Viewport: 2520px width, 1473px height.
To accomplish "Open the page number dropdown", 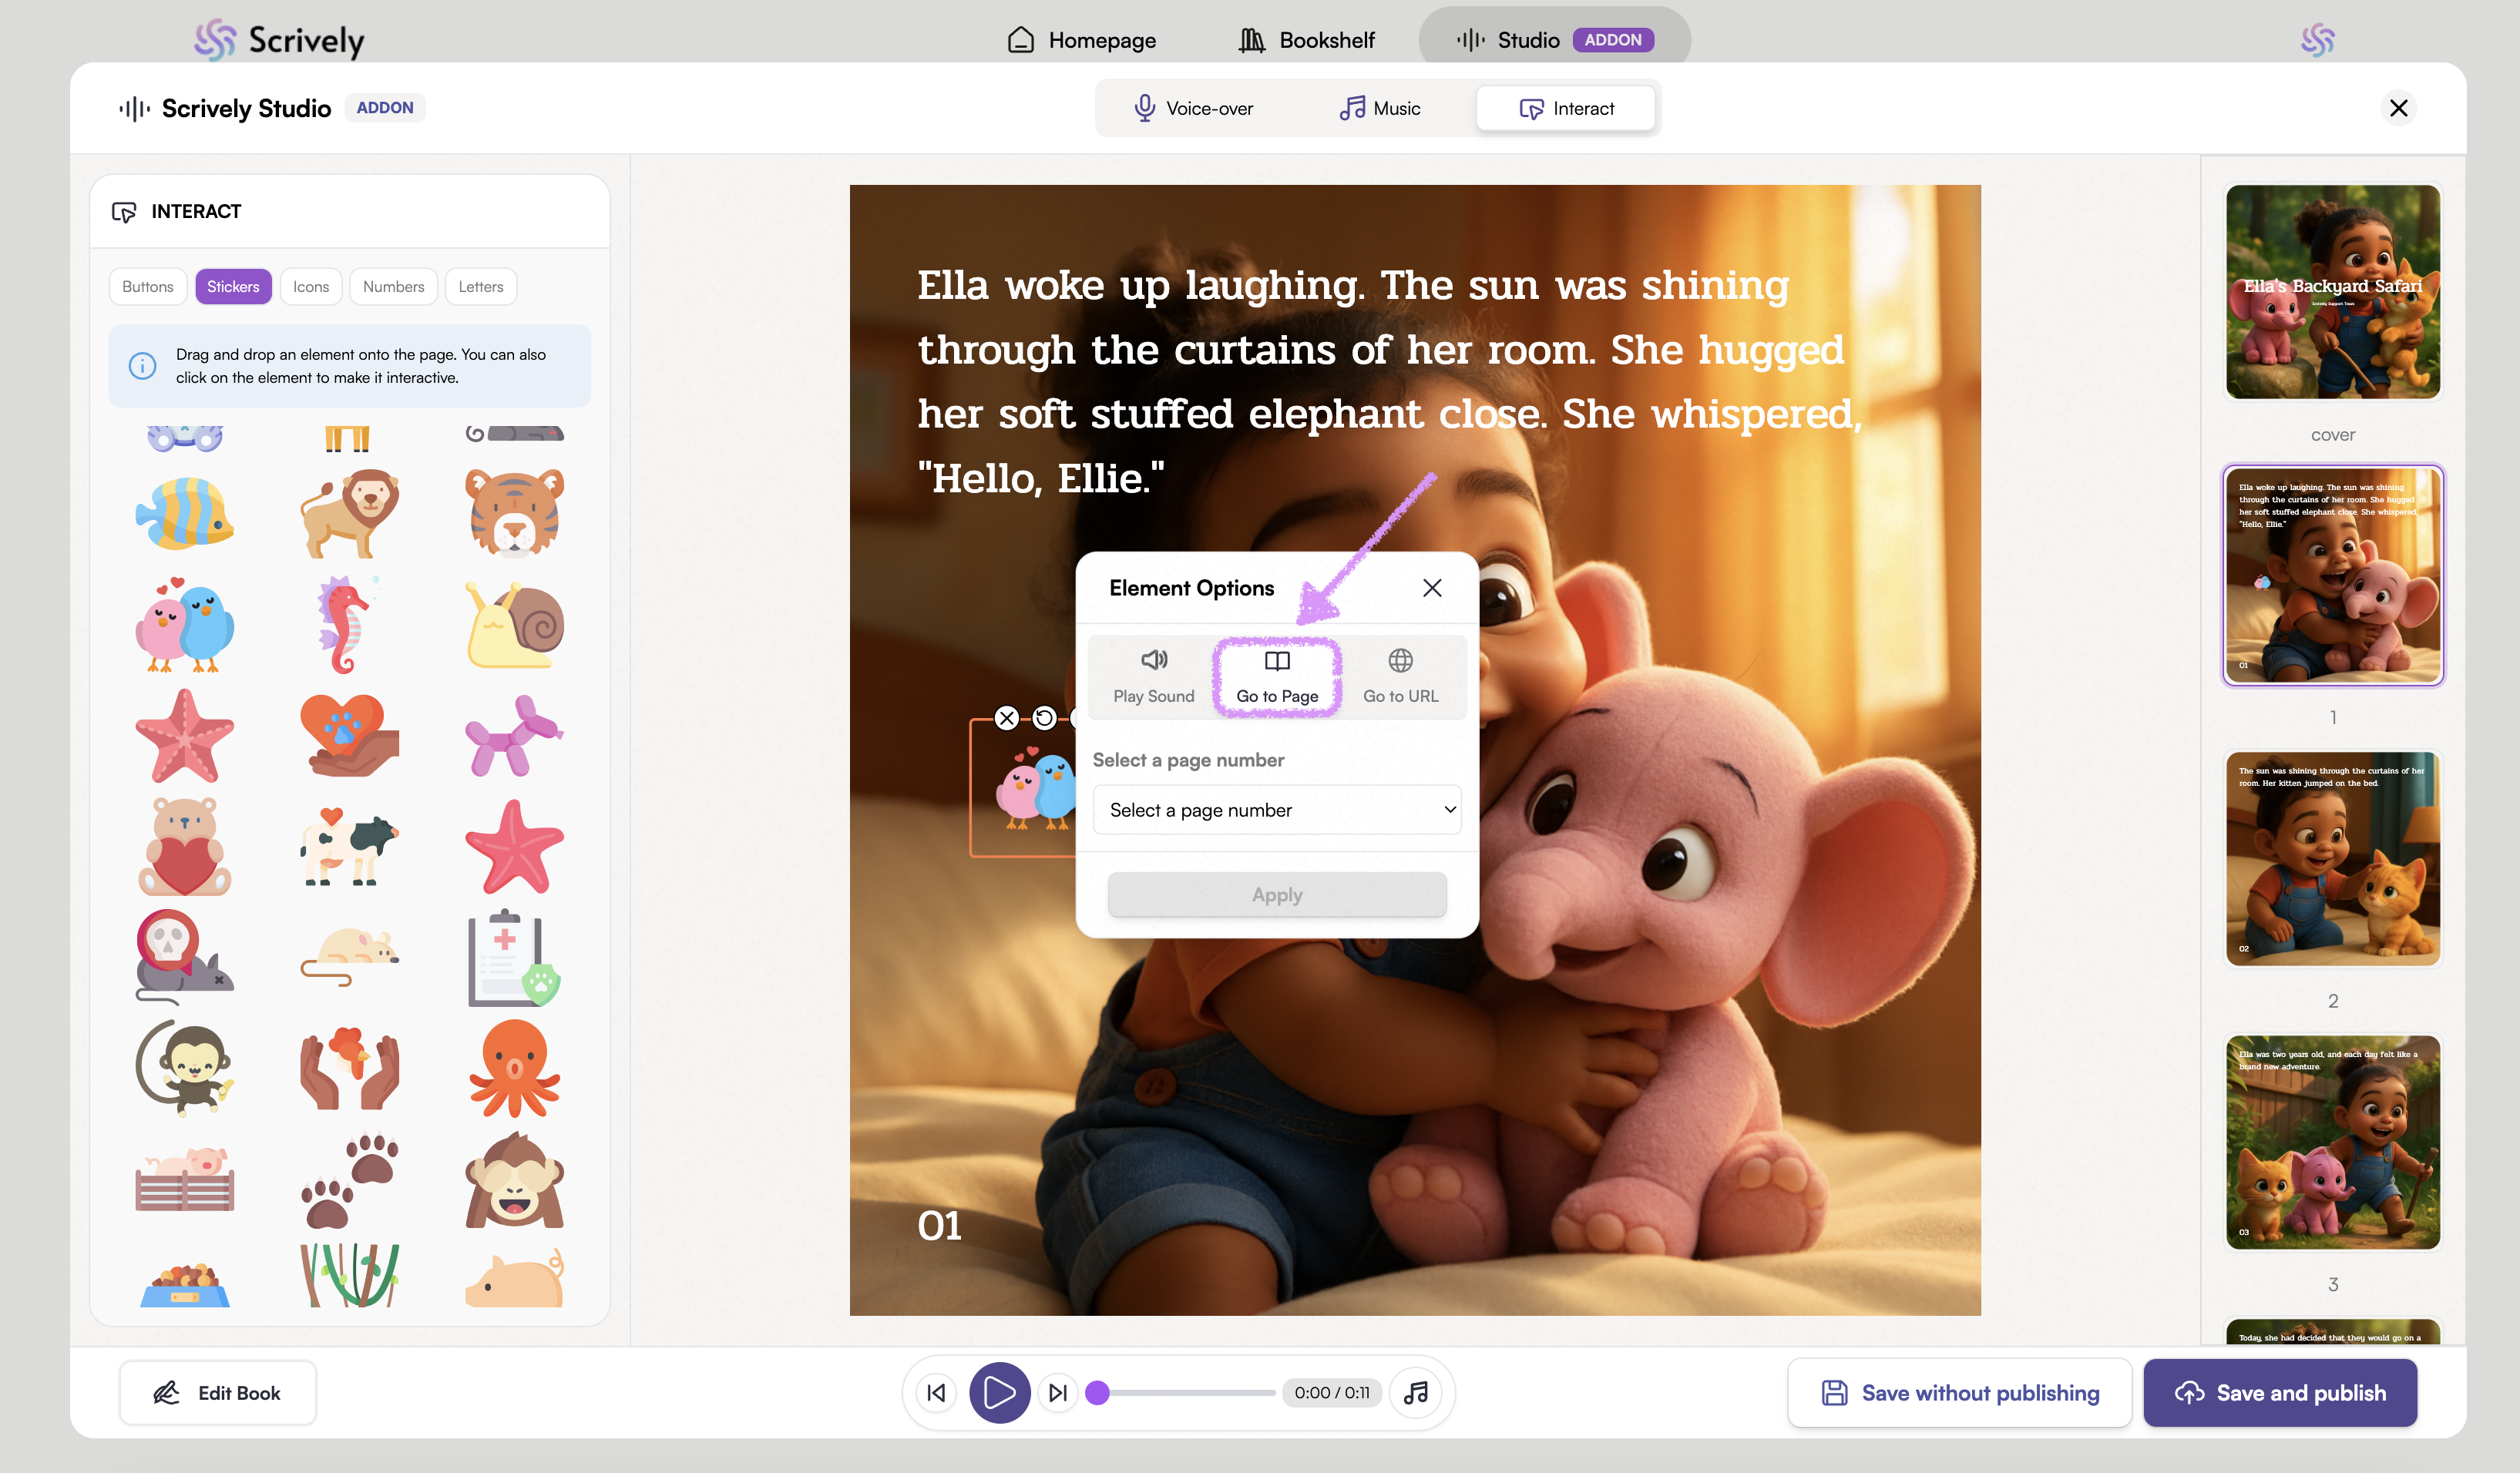I will pyautogui.click(x=1277, y=810).
